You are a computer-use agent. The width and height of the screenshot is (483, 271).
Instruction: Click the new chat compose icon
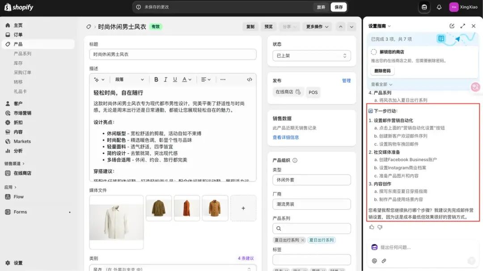pyautogui.click(x=452, y=26)
